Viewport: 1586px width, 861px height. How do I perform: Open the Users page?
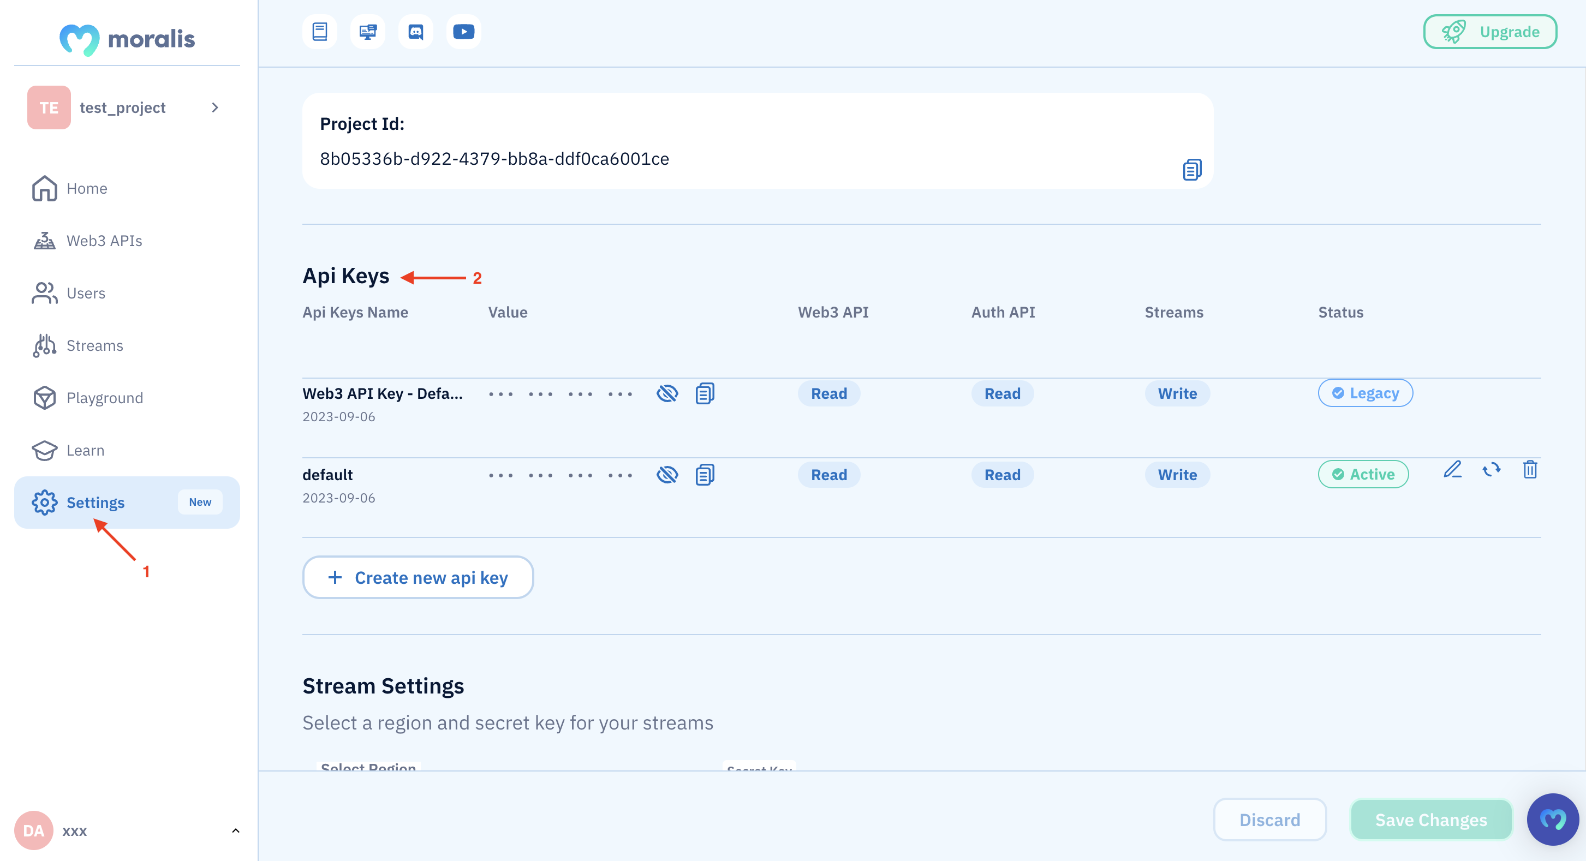pos(127,293)
